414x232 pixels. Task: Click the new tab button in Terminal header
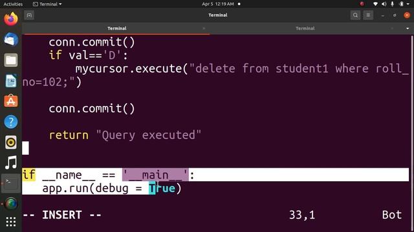[x=29, y=15]
